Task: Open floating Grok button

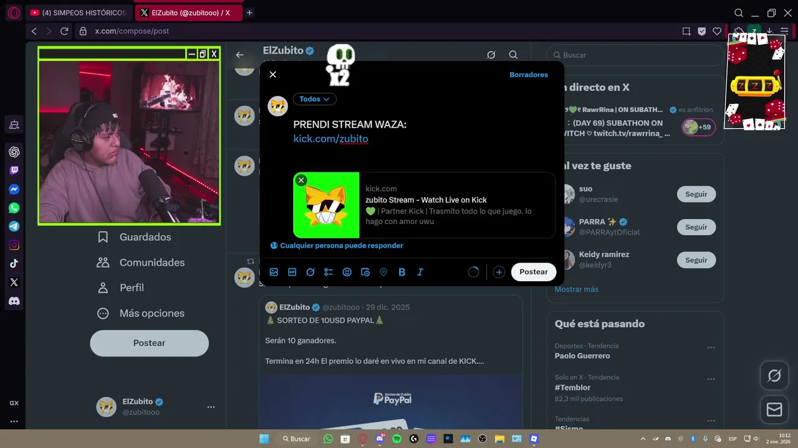Action: point(774,376)
